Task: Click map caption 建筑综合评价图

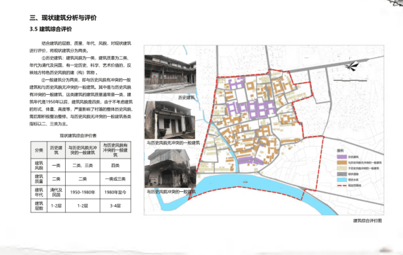Action: tap(367, 220)
